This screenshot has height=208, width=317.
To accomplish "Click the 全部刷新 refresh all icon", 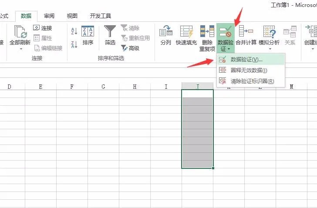I will point(20,32).
